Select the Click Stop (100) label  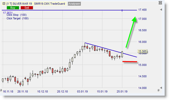[x=16, y=15]
